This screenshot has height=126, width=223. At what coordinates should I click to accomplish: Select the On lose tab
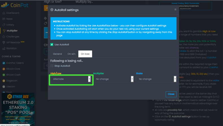[85, 54]
